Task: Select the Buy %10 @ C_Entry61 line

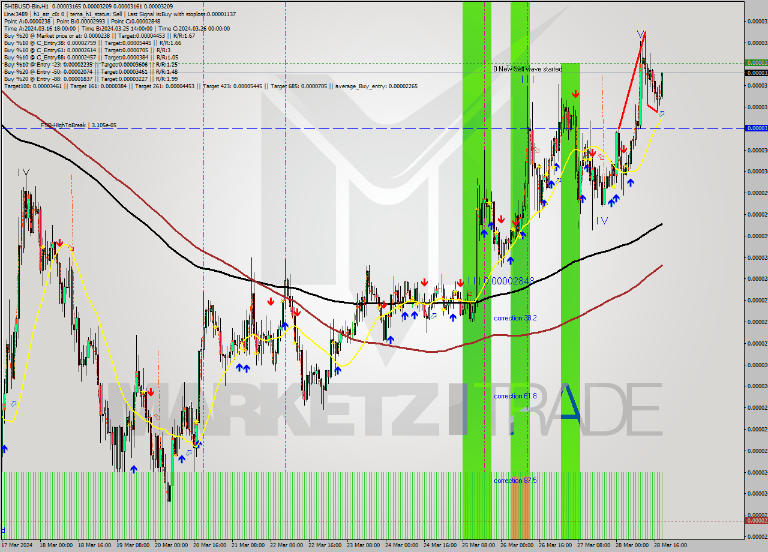Action: click(x=88, y=50)
